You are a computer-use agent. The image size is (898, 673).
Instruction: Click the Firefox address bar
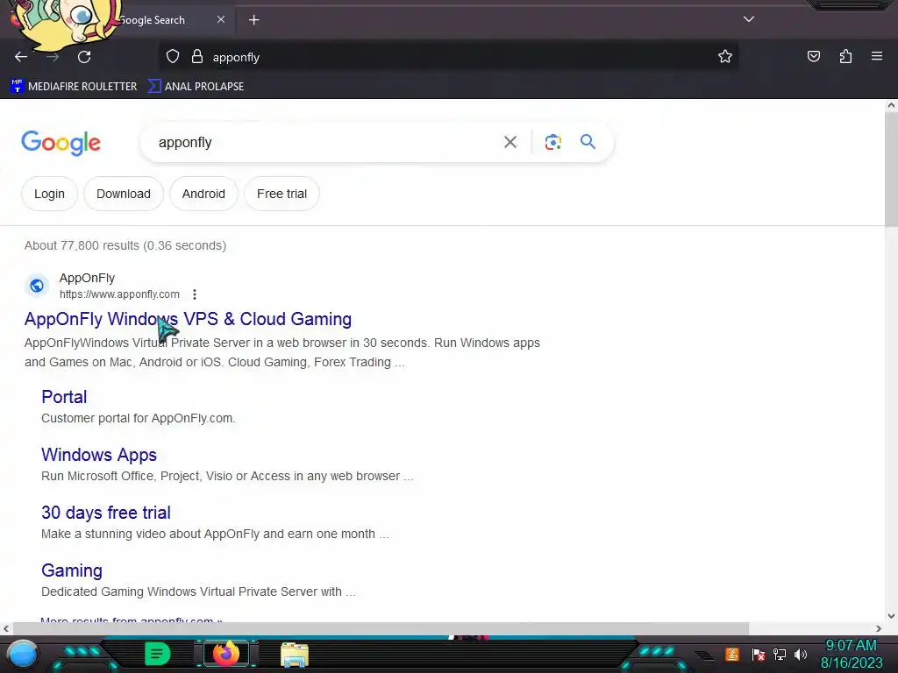coord(448,57)
